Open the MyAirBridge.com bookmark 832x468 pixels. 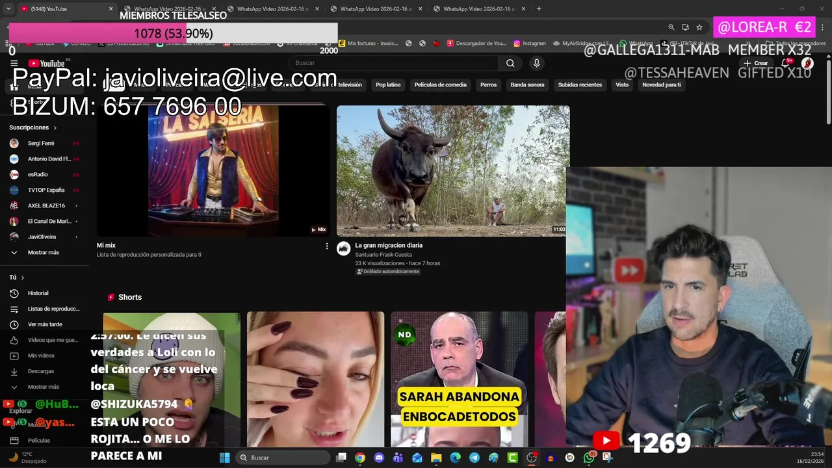[581, 44]
